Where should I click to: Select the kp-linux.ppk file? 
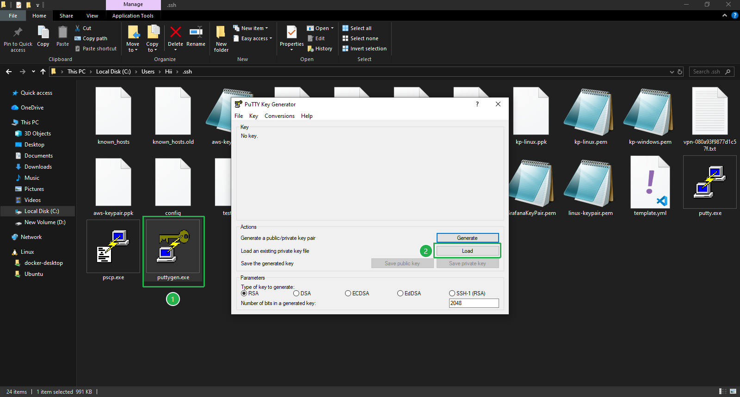531,116
